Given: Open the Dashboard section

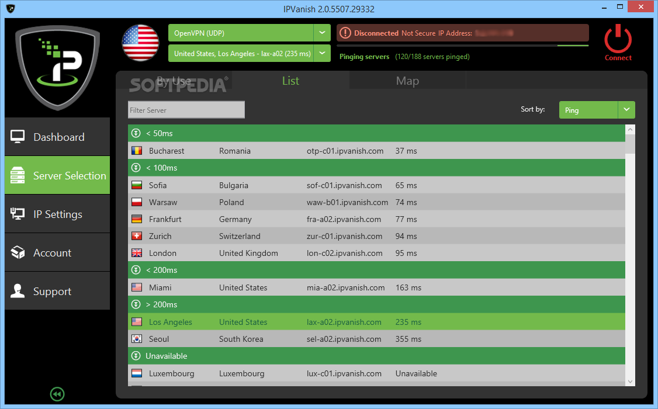Looking at the screenshot, I should [x=57, y=137].
